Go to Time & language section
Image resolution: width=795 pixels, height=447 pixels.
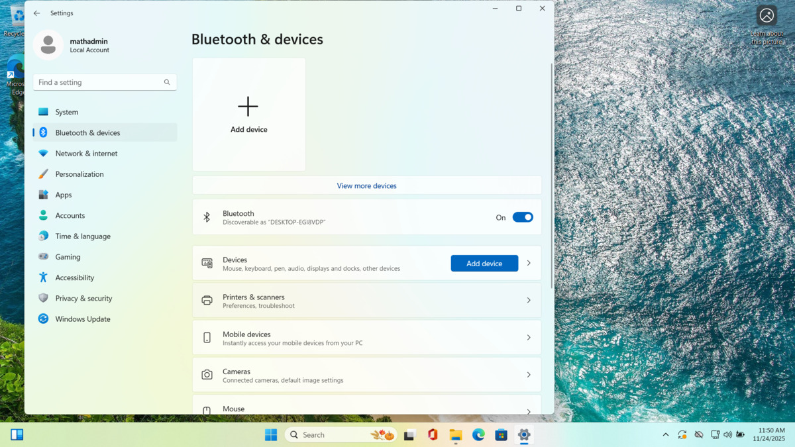(83, 236)
